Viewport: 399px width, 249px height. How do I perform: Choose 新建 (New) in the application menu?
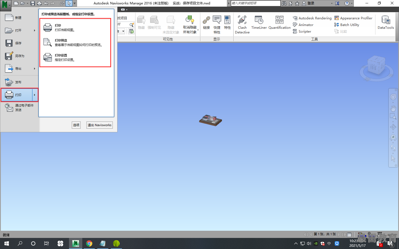pyautogui.click(x=19, y=18)
